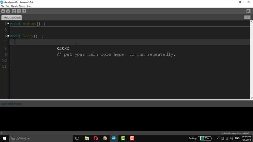Click the '// put your main code here' comment
Screen dimensions: 253x142
tap(116, 54)
